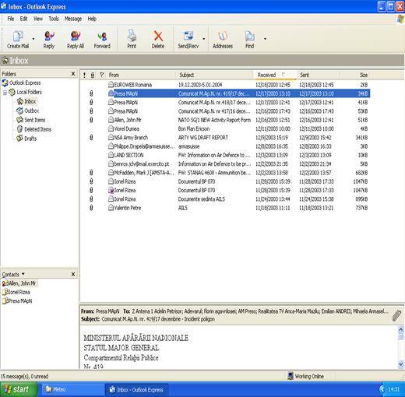Select message Comunicat M.Ap.N. nr.418/17

click(225, 103)
